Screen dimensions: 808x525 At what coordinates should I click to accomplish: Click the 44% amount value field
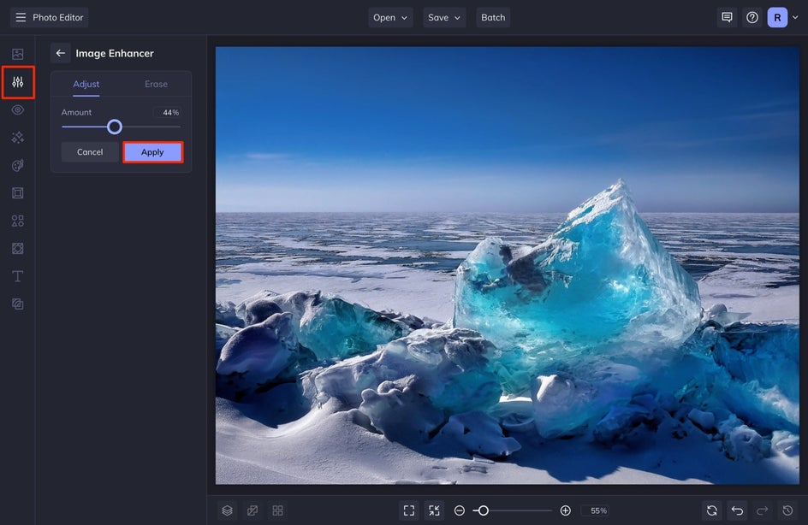click(166, 112)
